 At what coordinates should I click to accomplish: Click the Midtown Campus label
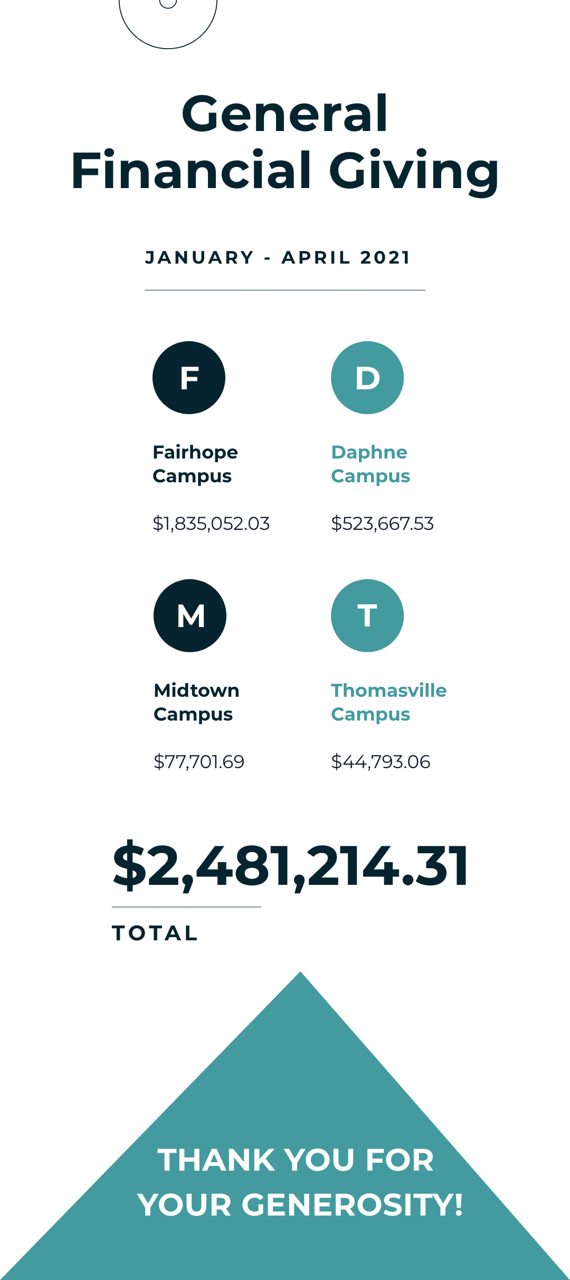(196, 702)
